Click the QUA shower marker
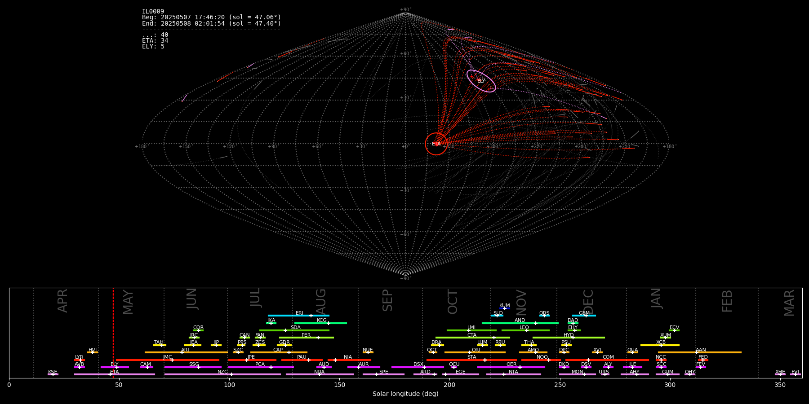 point(632,352)
